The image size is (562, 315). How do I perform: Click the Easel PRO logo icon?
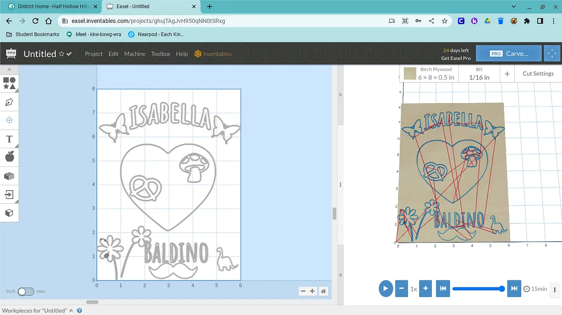coord(11,53)
